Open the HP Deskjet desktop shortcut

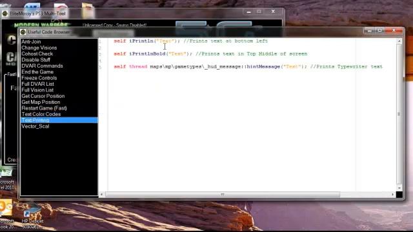click(x=32, y=217)
